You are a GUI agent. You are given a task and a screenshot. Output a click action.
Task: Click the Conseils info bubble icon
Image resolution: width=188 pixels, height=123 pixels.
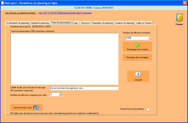(x=138, y=75)
